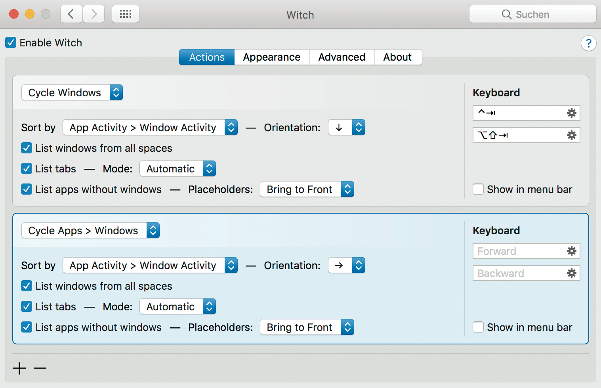Click the gear icon beside the Backward shortcut
Screen dimensions: 601x388
point(571,273)
